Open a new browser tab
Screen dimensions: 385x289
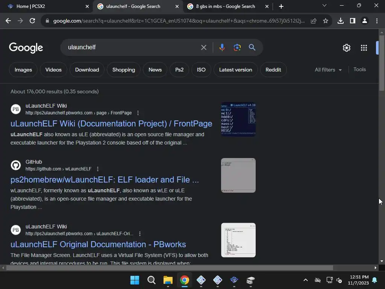[281, 6]
